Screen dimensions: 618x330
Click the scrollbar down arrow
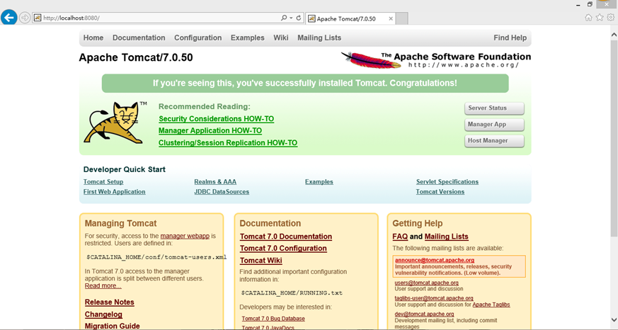[614, 320]
